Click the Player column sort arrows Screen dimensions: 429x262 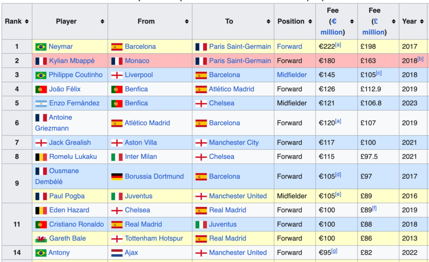tap(102, 21)
